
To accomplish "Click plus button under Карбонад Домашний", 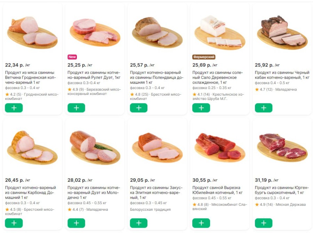I will [x=14, y=223].
